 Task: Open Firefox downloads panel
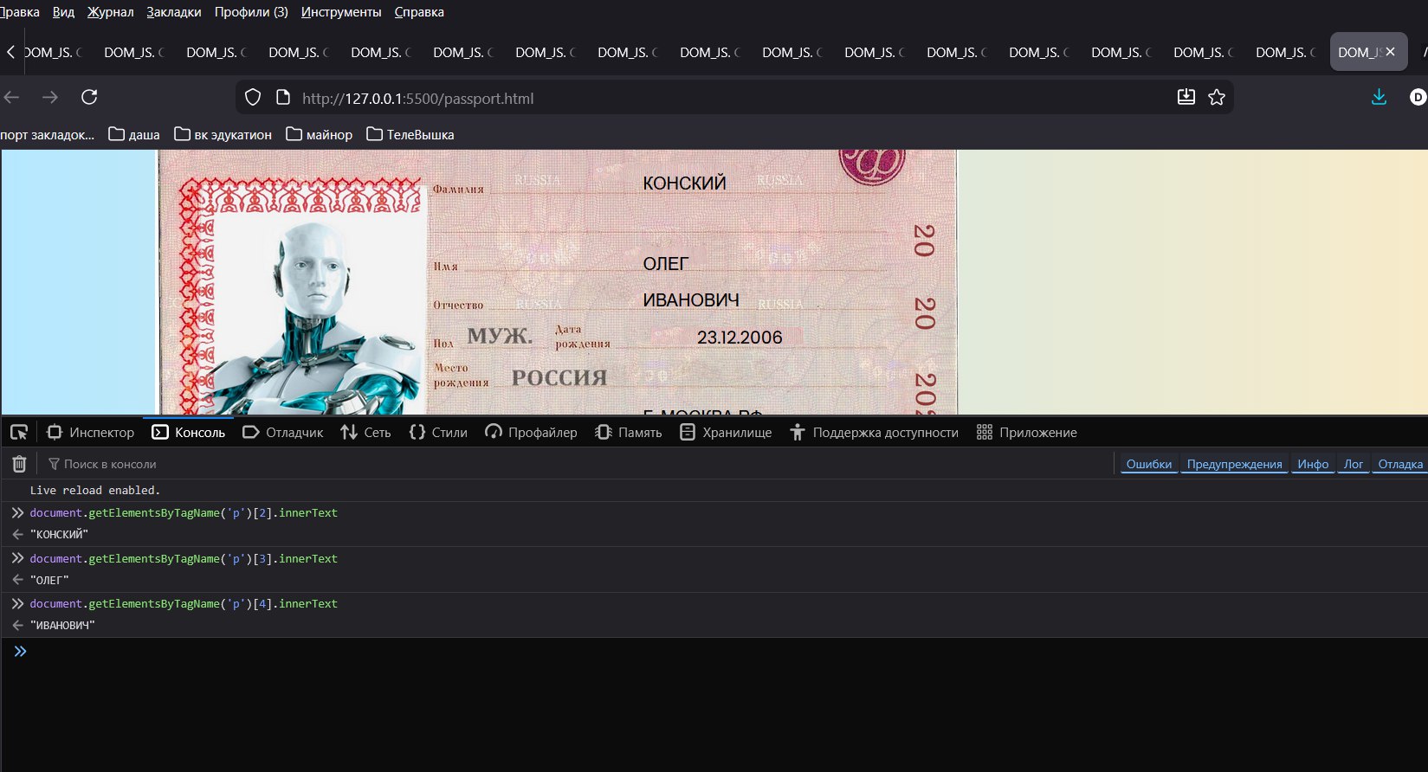[x=1380, y=97]
